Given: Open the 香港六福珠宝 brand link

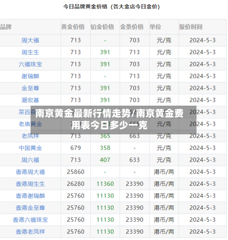Looking at the screenshot, I should coord(30,220).
